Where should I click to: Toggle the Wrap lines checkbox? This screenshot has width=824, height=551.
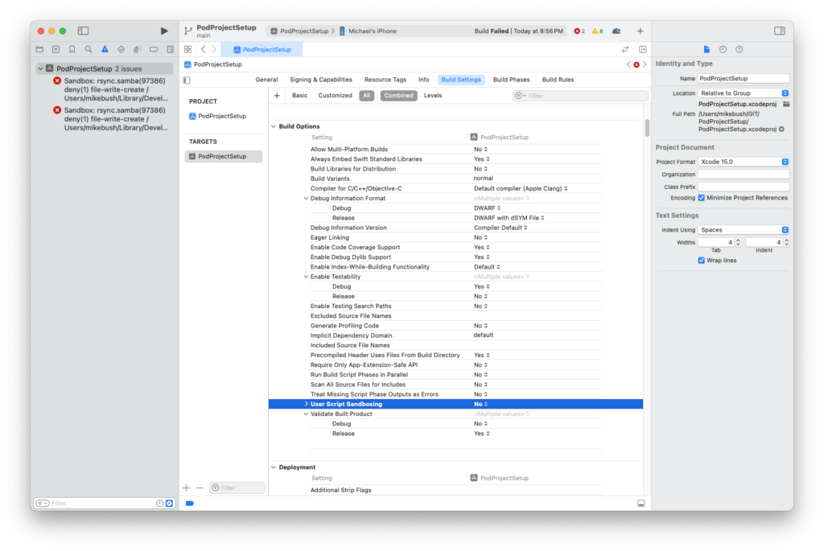click(702, 261)
